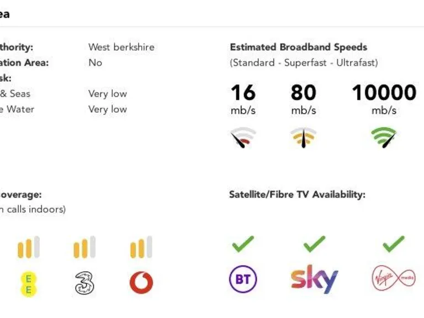Click the West berkshire authority value
Image resolution: width=424 pixels, height=318 pixels.
tap(121, 47)
